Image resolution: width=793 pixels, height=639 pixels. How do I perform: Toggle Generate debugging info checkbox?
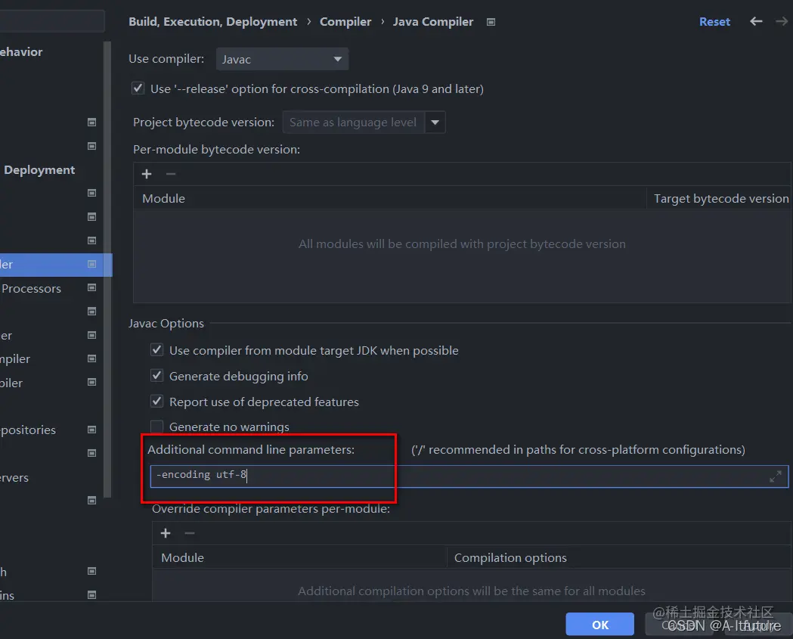156,375
